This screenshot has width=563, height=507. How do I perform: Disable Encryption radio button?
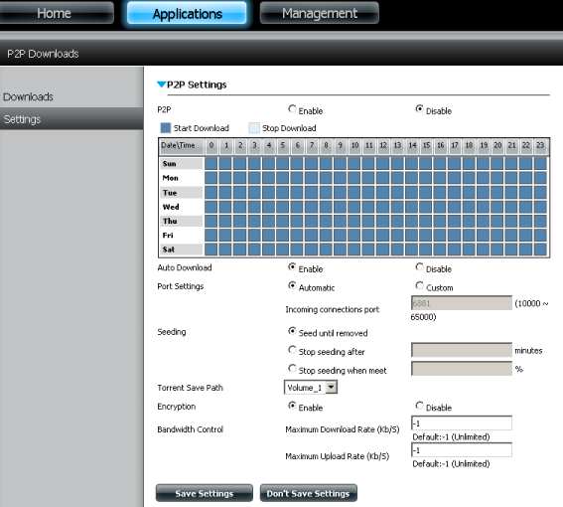point(419,406)
